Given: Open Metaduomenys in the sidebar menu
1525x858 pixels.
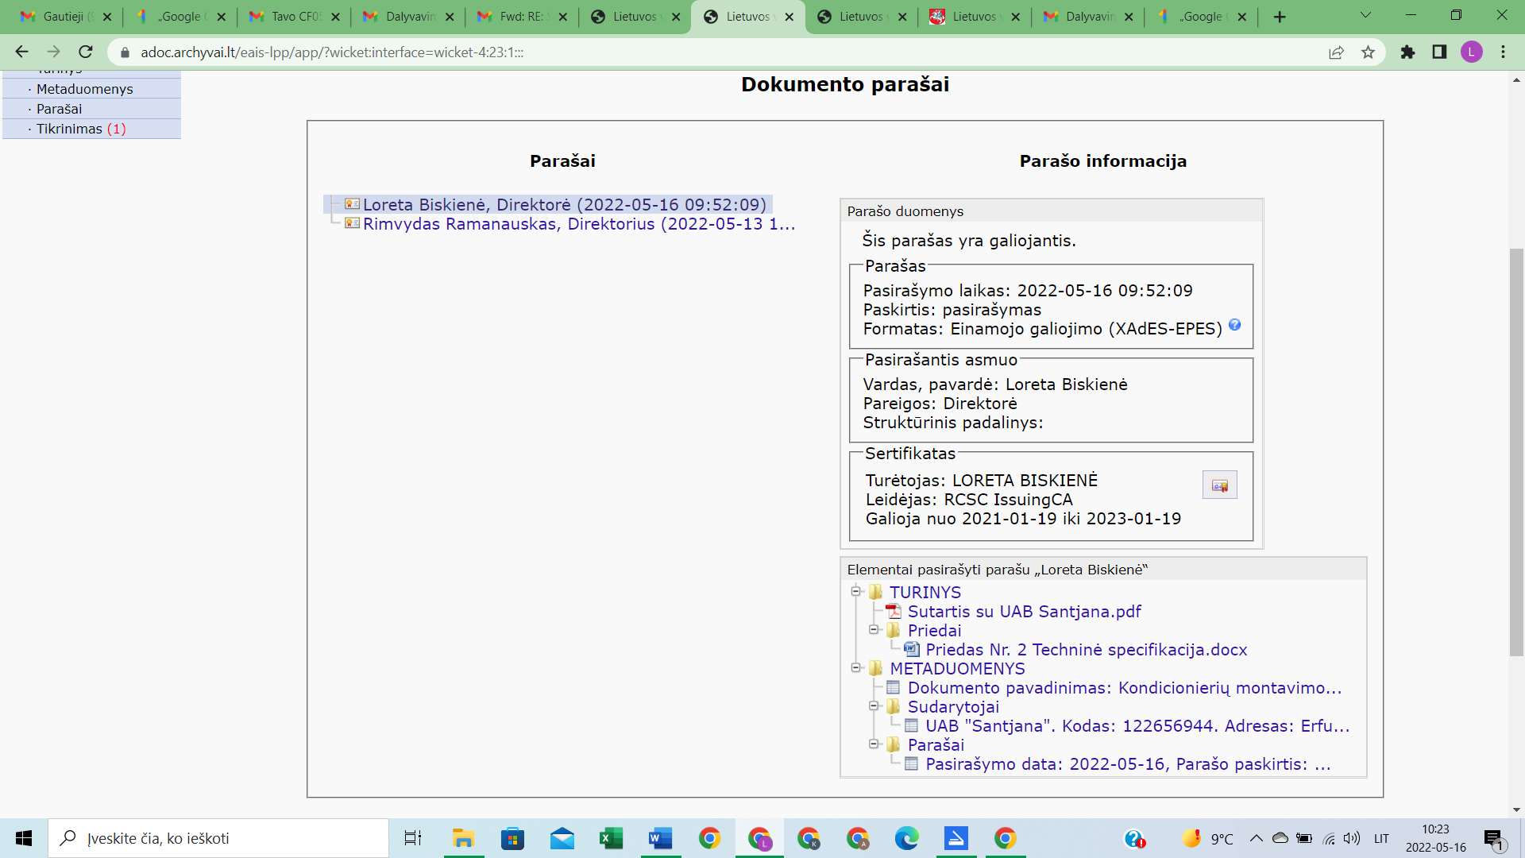Looking at the screenshot, I should 85,89.
